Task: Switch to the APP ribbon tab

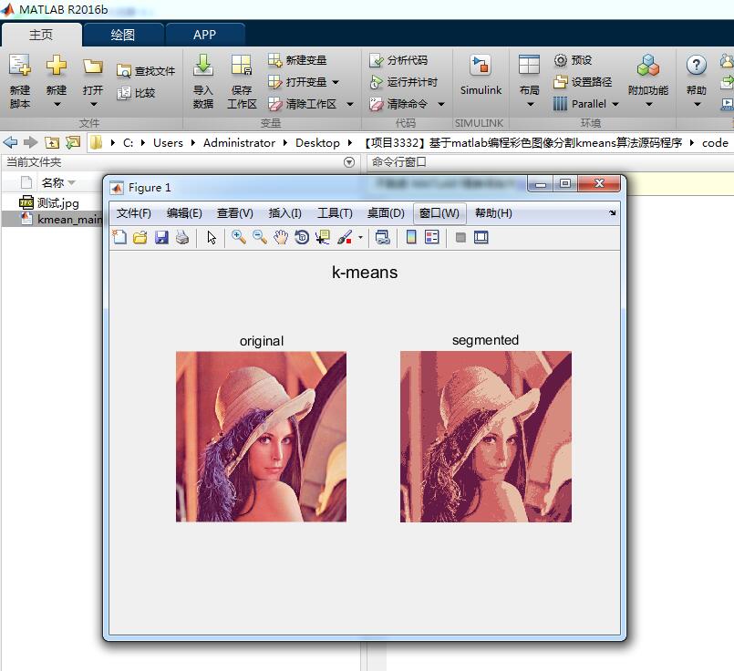Action: tap(204, 35)
